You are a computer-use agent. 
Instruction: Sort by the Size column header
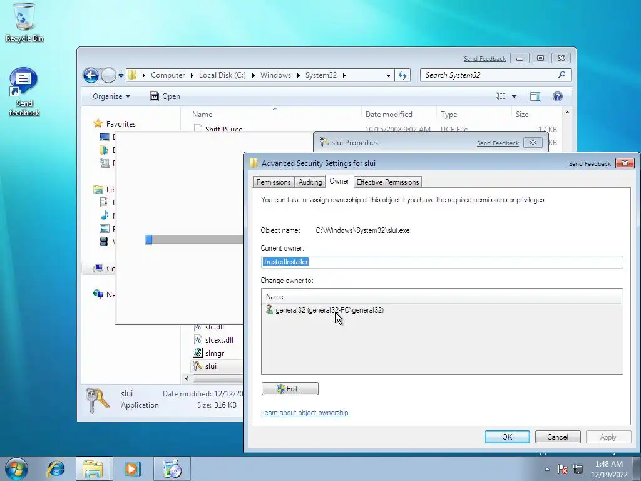tap(522, 115)
